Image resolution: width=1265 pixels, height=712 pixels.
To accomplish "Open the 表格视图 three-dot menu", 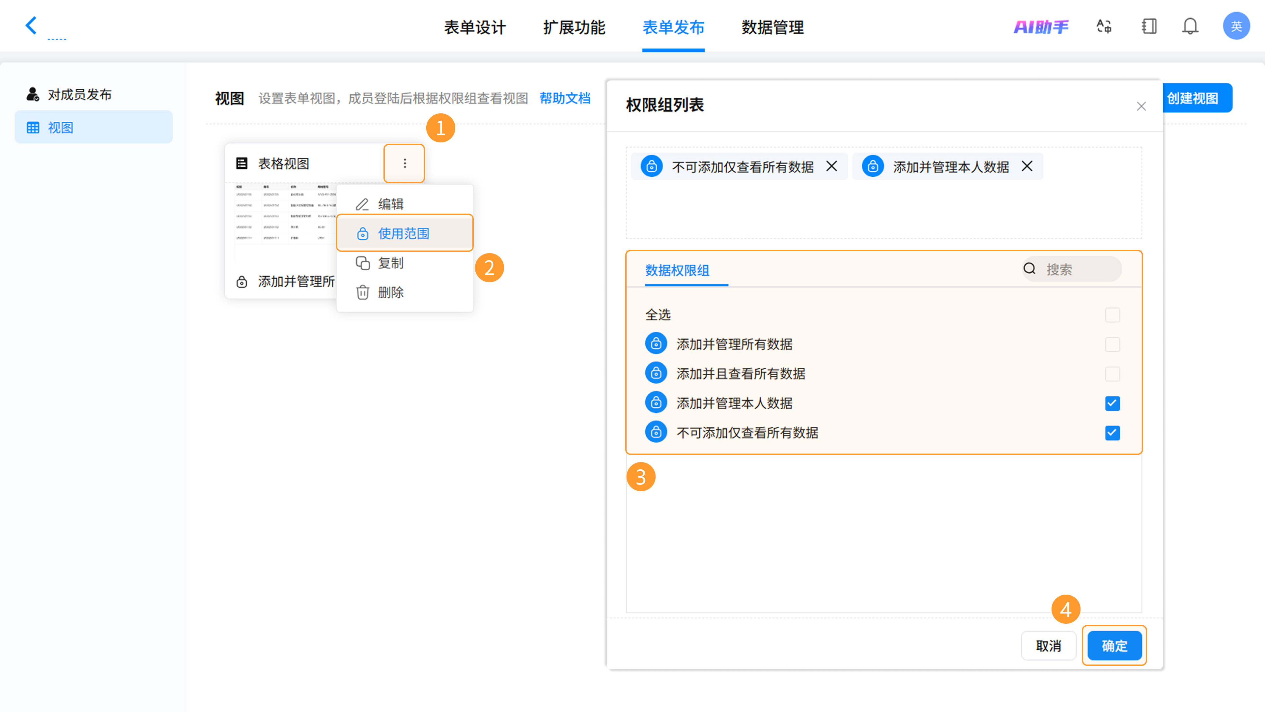I will [405, 163].
